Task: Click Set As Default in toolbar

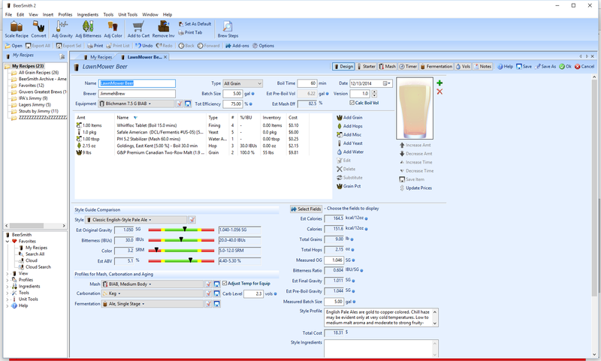Action: [x=195, y=24]
